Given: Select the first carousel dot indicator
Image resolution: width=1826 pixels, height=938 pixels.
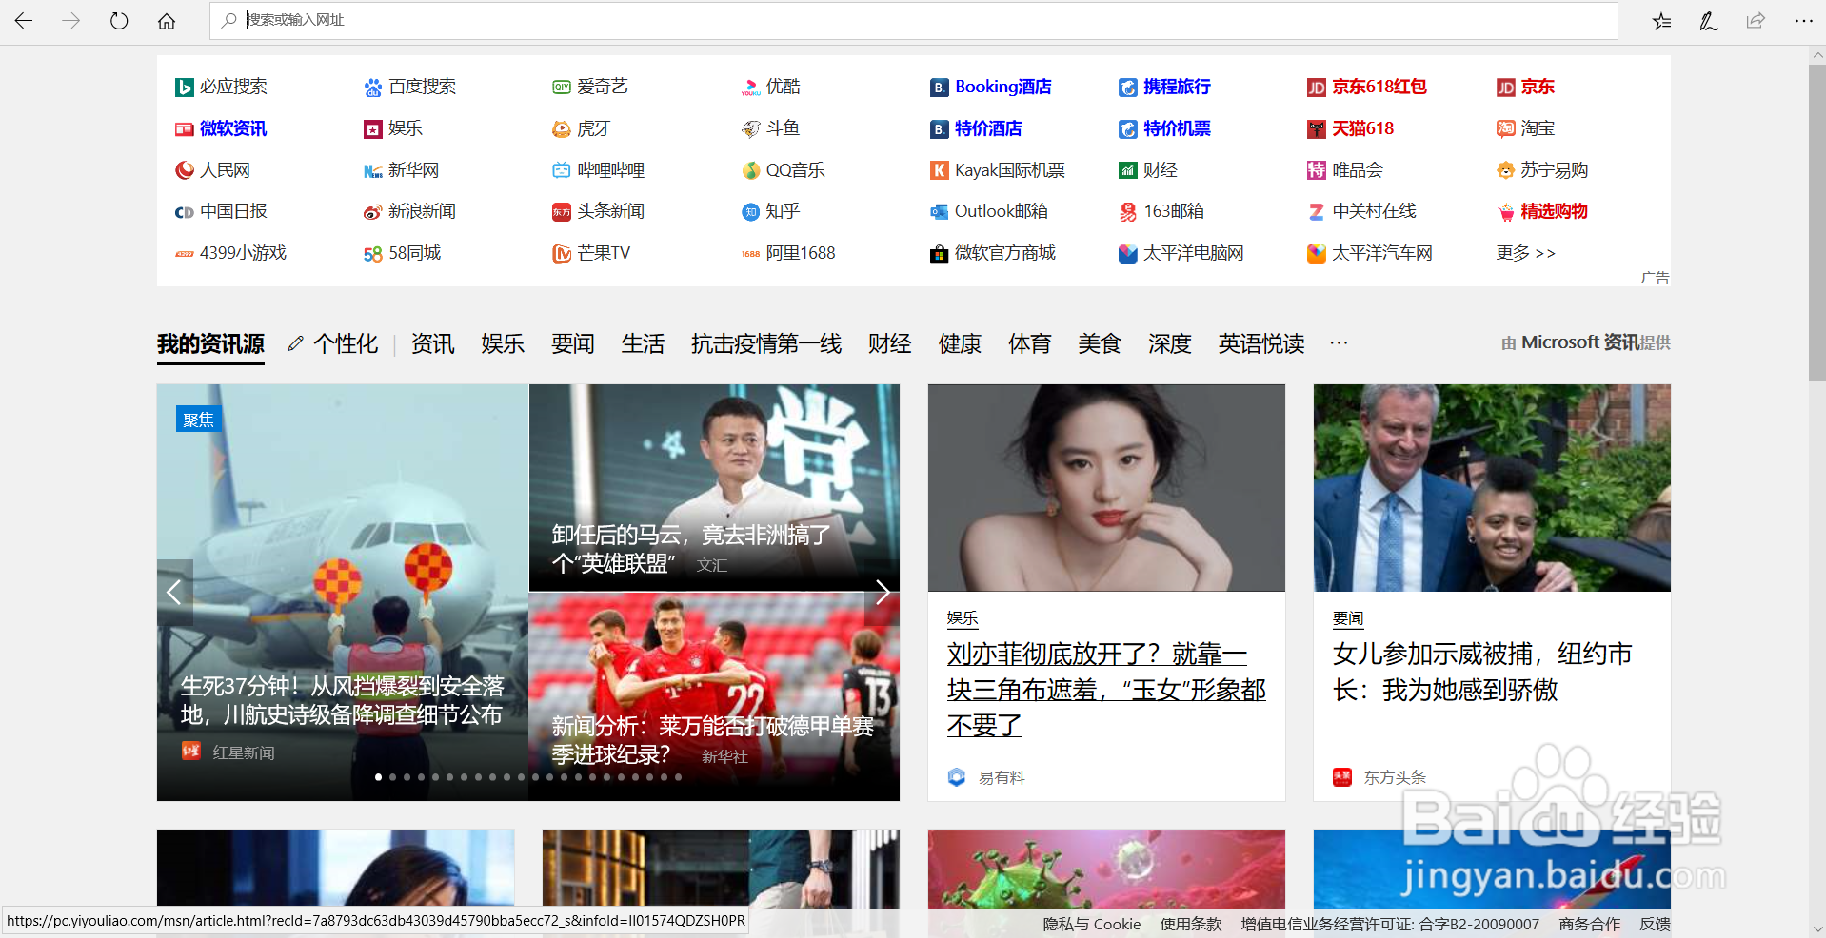Looking at the screenshot, I should pos(378,777).
